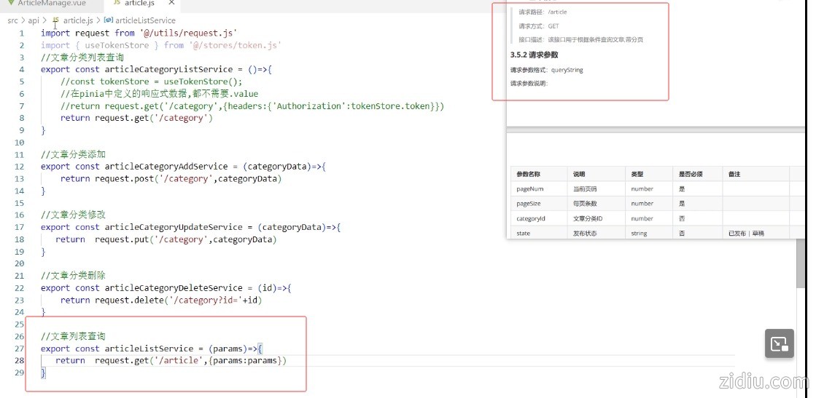Switch to the ArticleManage.vue tab

[x=51, y=4]
